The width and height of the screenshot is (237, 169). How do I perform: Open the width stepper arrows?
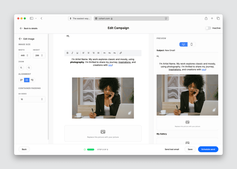[x=27, y=56]
